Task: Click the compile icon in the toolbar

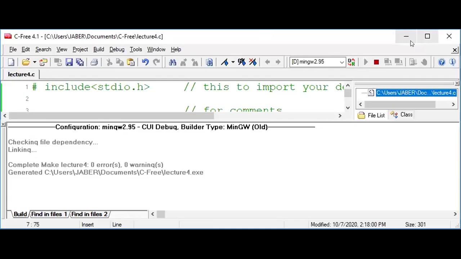Action: pos(388,62)
